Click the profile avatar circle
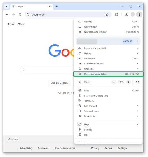148x157 pixels. [x=132, y=14]
